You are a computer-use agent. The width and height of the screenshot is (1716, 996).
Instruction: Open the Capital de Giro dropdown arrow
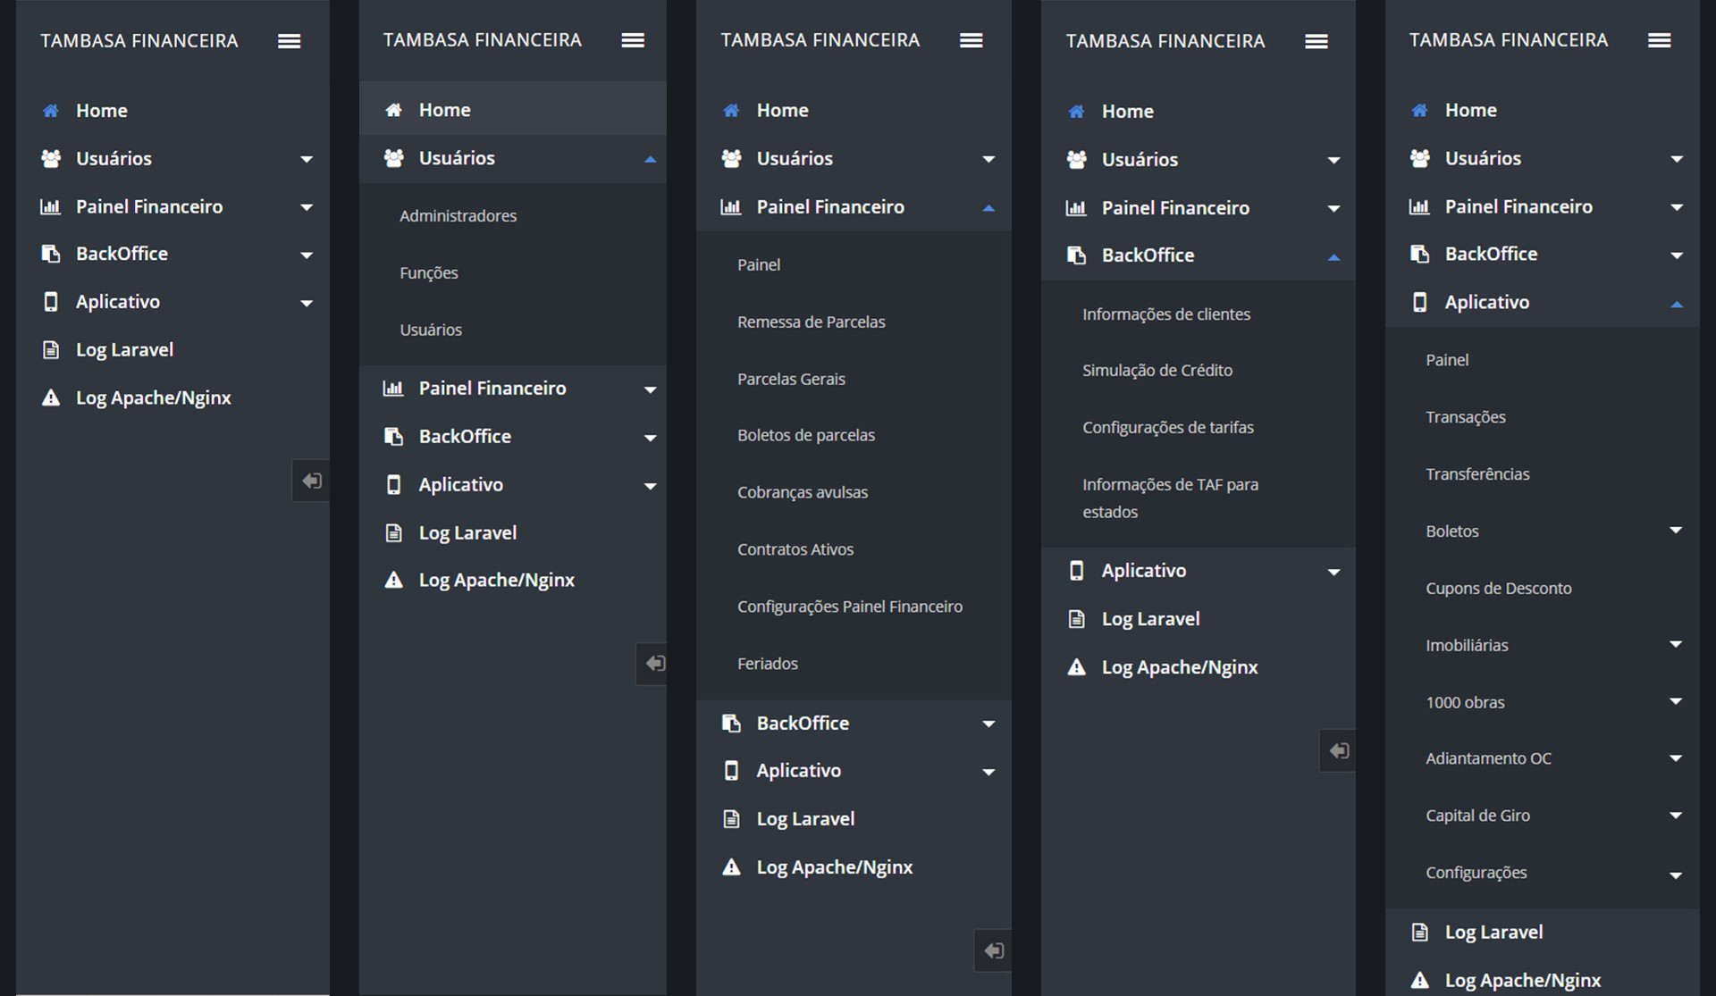(x=1675, y=815)
